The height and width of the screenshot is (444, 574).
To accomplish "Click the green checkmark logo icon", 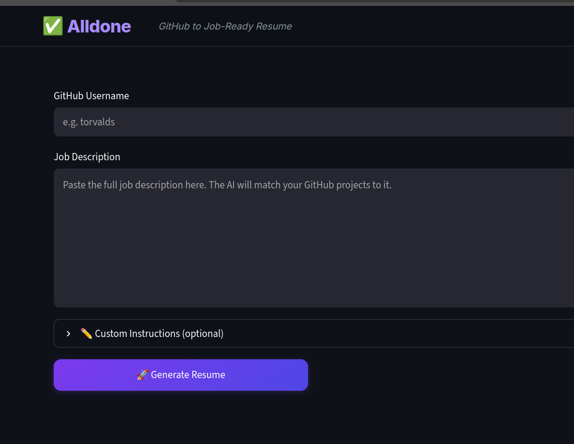I will (53, 26).
